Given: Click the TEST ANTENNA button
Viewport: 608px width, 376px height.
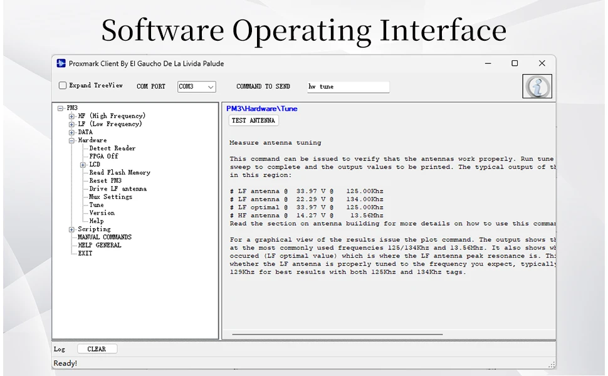Looking at the screenshot, I should 253,120.
